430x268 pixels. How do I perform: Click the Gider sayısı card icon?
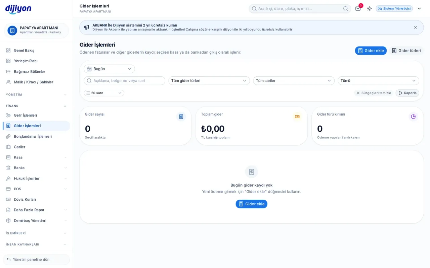(x=181, y=117)
